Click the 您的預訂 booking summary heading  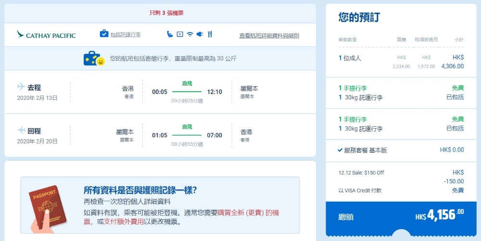pyautogui.click(x=359, y=18)
